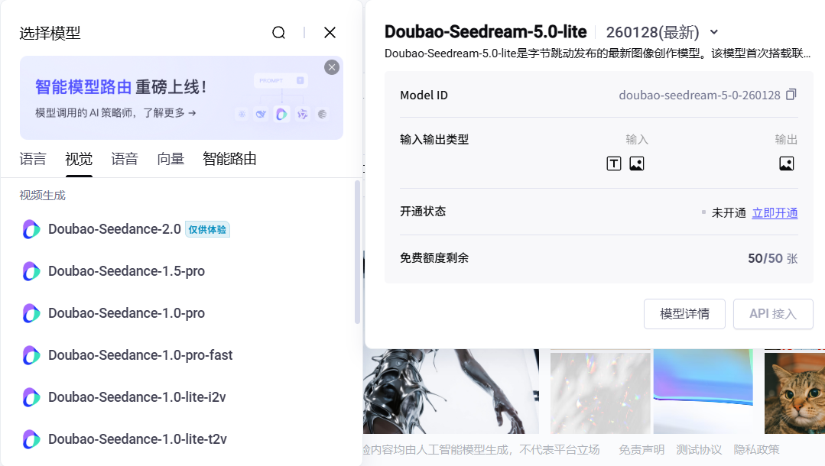Click the image output type icon

pyautogui.click(x=787, y=163)
